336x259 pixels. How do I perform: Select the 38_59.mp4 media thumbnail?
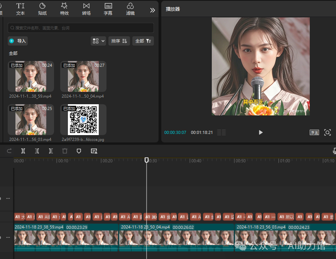(31, 76)
